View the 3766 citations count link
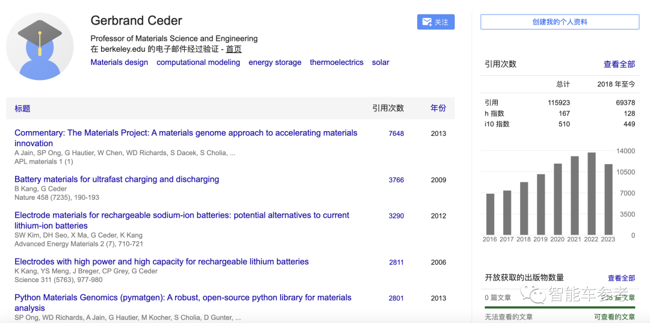650x323 pixels. tap(396, 180)
